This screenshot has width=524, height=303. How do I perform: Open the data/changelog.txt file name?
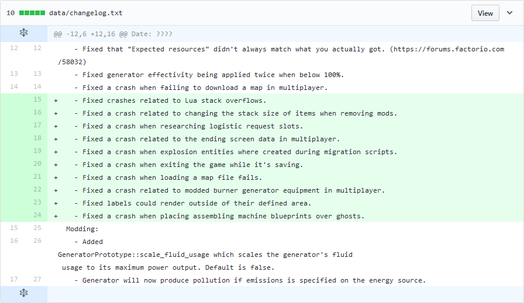coord(86,13)
